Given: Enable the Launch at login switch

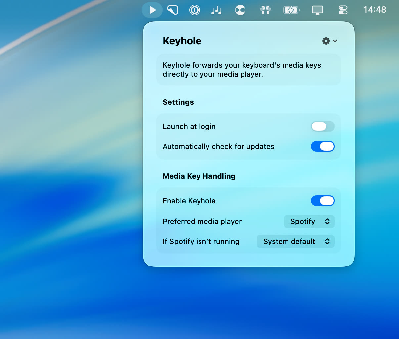Looking at the screenshot, I should point(323,126).
